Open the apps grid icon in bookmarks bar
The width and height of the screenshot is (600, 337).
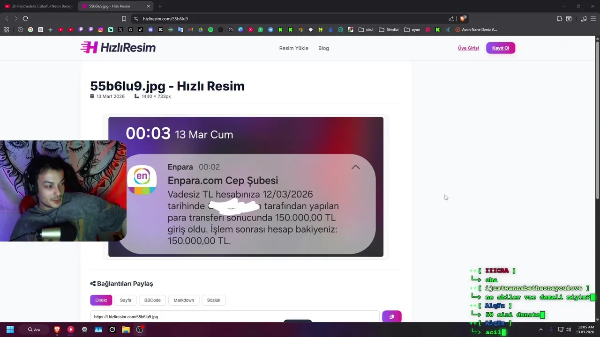point(6,29)
